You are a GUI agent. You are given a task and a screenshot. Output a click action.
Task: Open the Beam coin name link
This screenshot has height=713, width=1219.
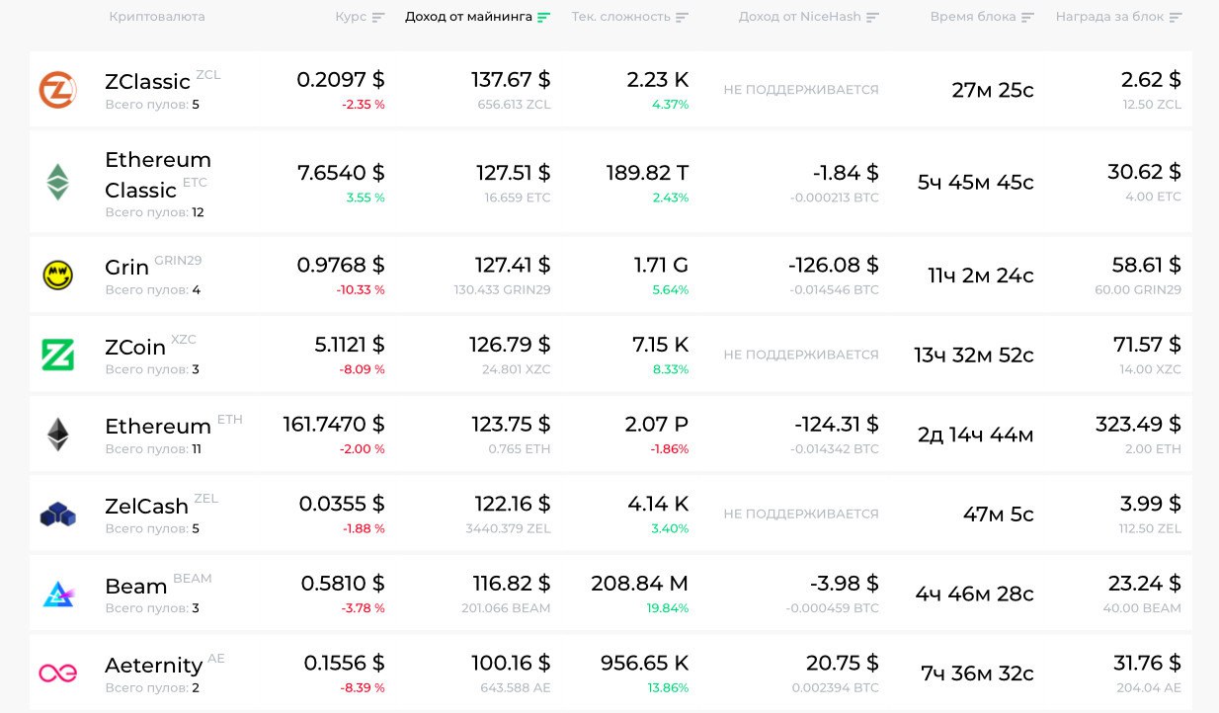coord(135,587)
